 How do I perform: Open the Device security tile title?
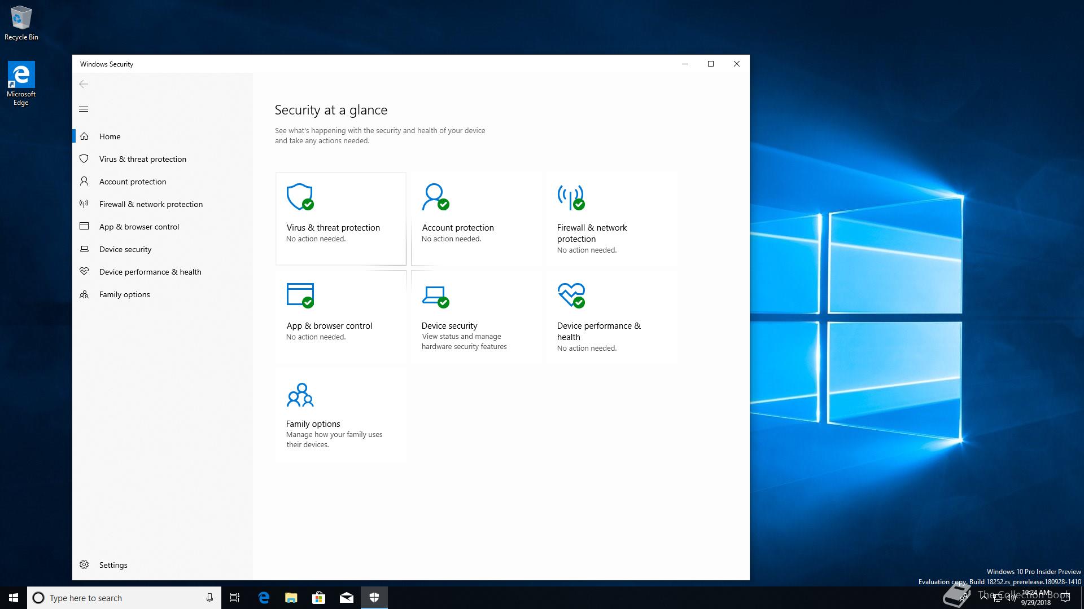coord(449,326)
